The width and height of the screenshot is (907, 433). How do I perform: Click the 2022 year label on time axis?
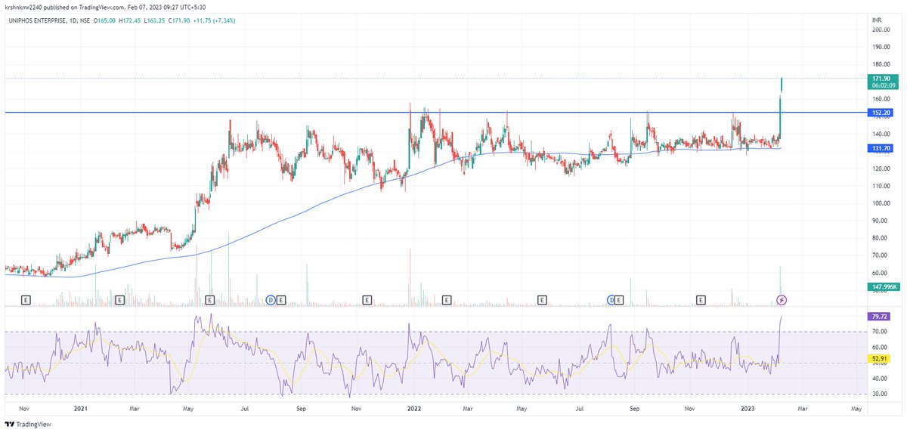(413, 408)
